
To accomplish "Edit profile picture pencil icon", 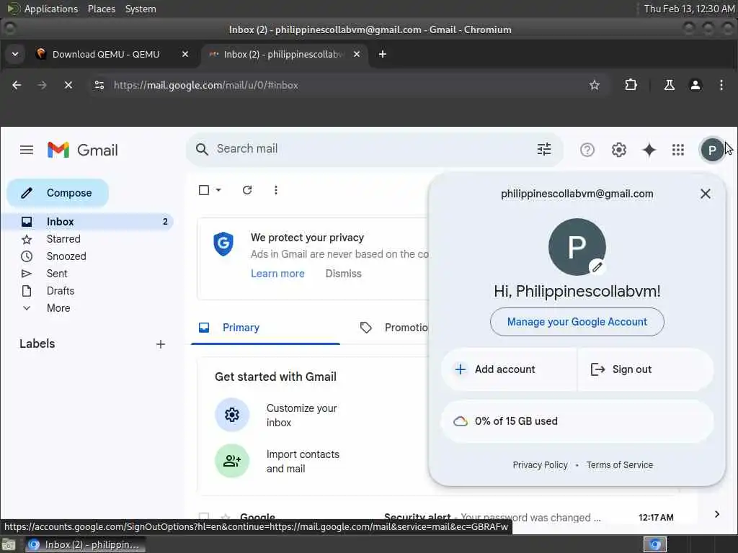I will [597, 267].
